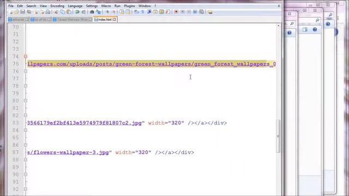The height and width of the screenshot is (196, 349).
Task: Print the document with the Print icon
Action: (x=48, y=12)
